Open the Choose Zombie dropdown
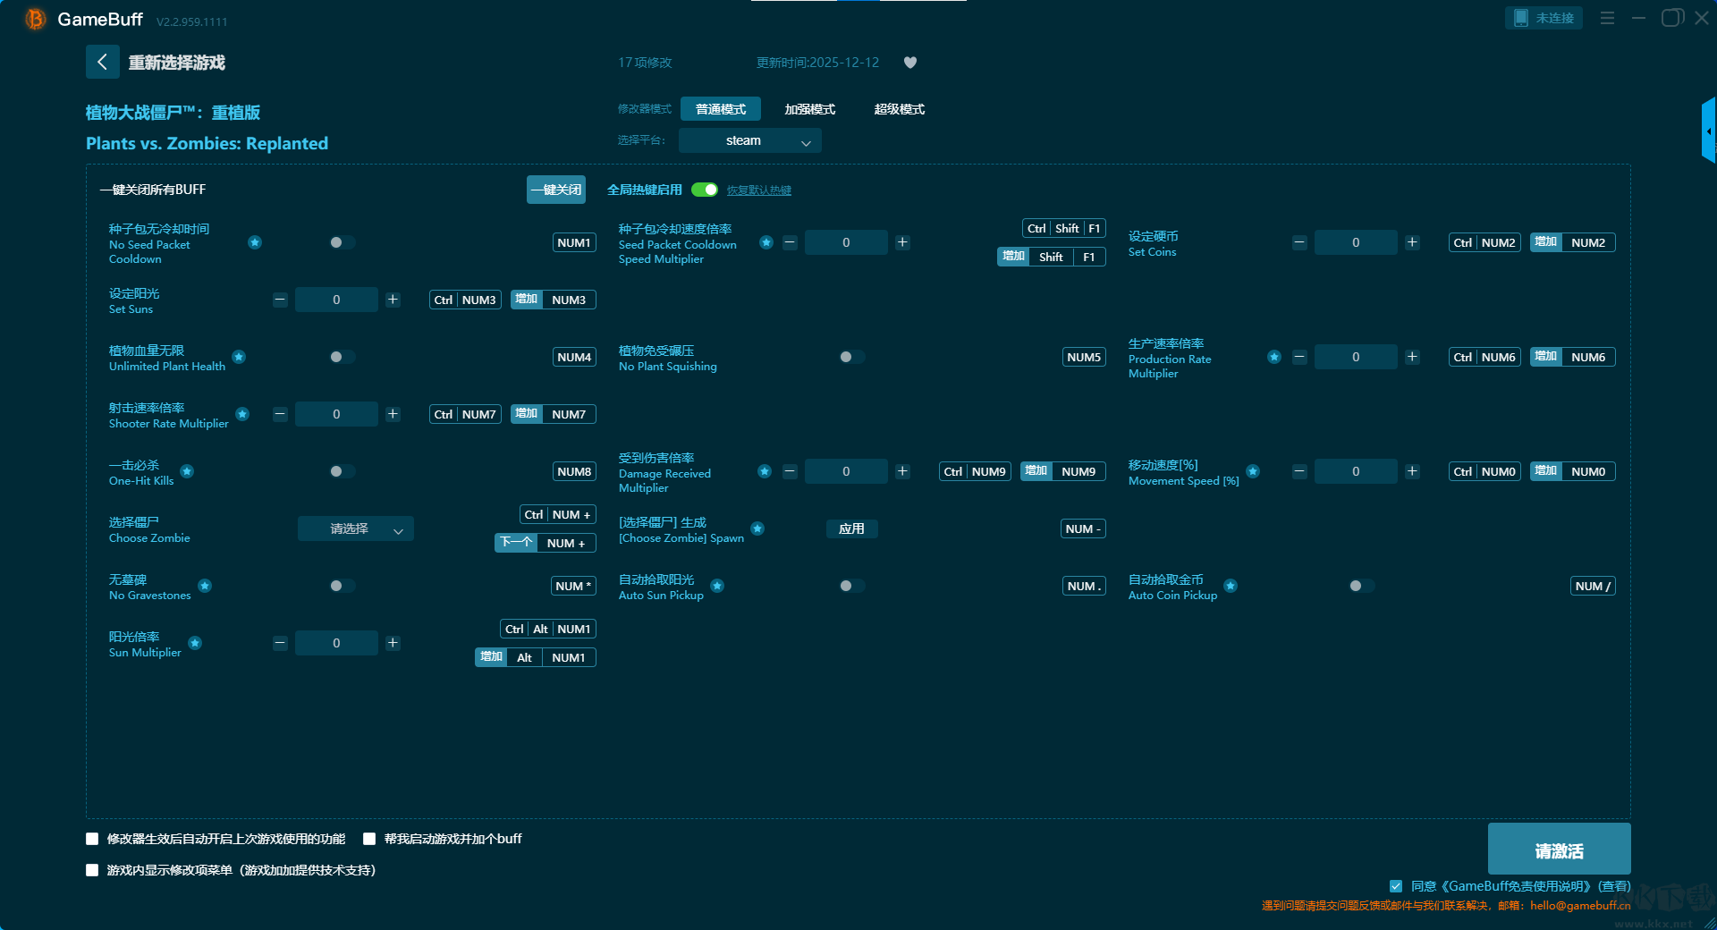 point(356,528)
